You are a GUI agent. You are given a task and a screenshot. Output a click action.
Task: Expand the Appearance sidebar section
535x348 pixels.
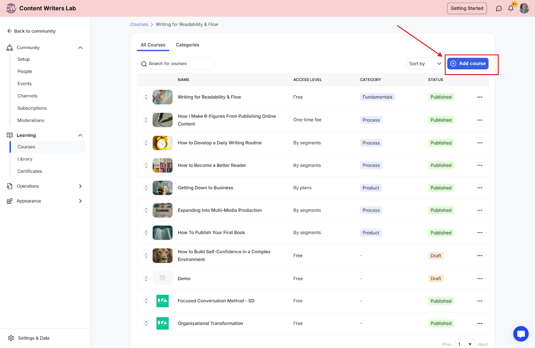(80, 201)
